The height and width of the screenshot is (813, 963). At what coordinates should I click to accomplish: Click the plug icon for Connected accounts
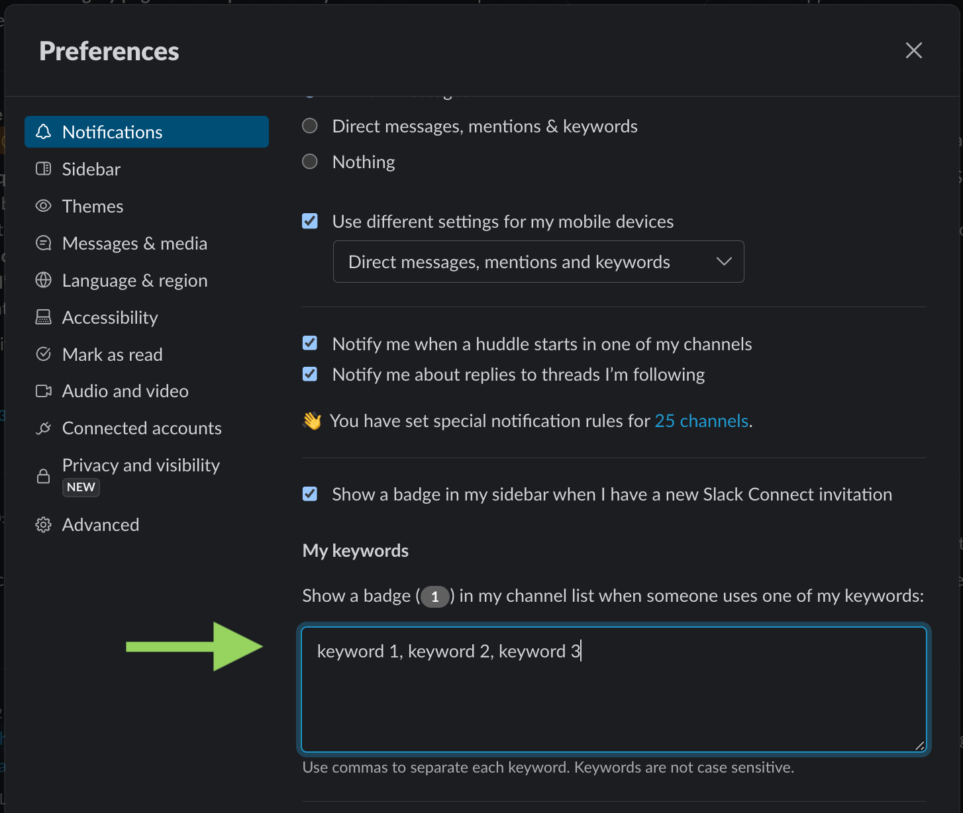pos(44,428)
